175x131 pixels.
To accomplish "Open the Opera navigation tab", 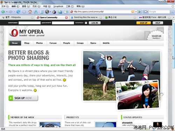I will (93, 43).
